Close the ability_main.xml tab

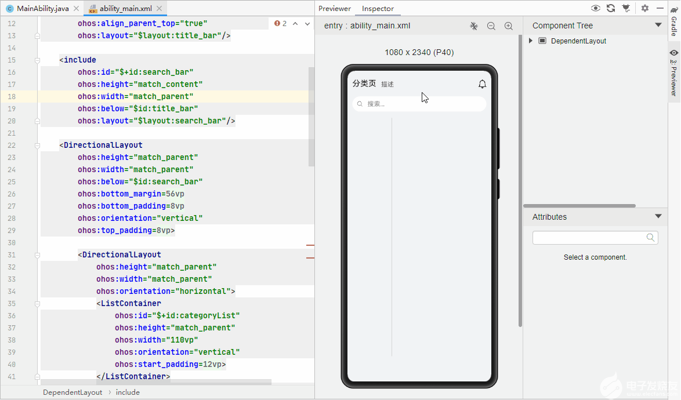(160, 9)
